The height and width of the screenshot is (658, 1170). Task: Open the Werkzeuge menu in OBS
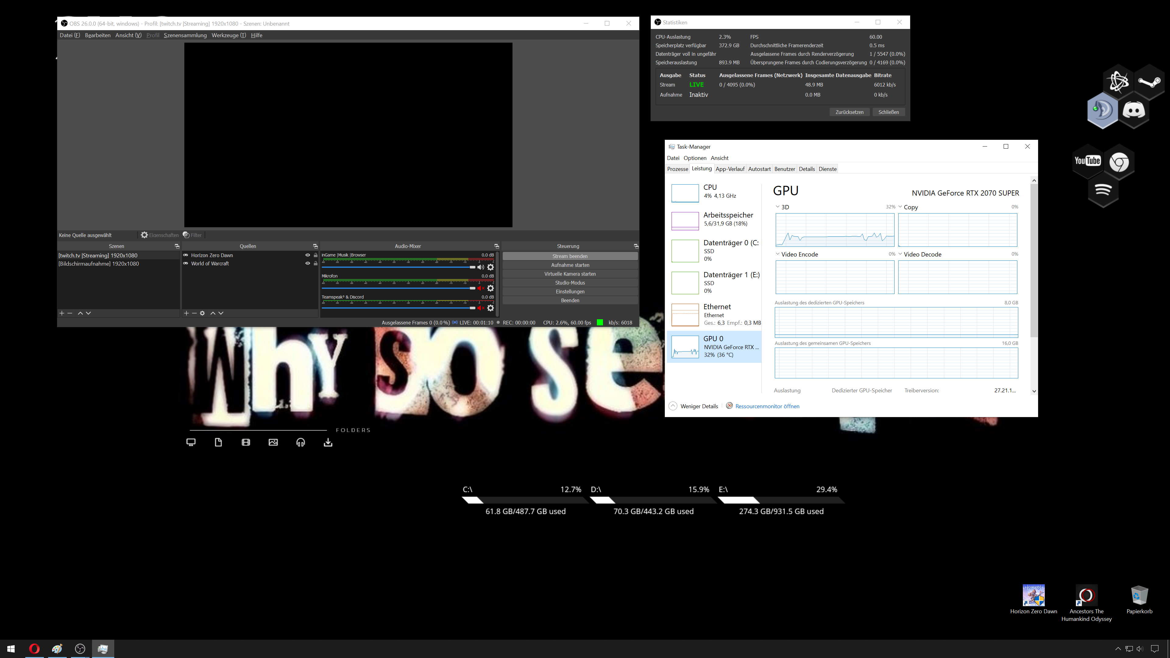tap(229, 35)
